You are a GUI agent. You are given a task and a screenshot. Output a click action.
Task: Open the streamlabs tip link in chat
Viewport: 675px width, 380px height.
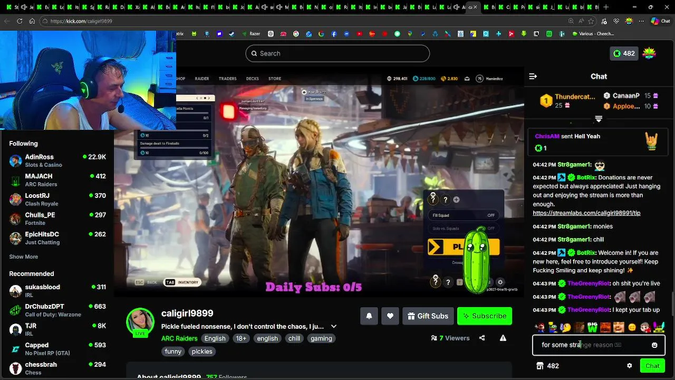tap(586, 213)
